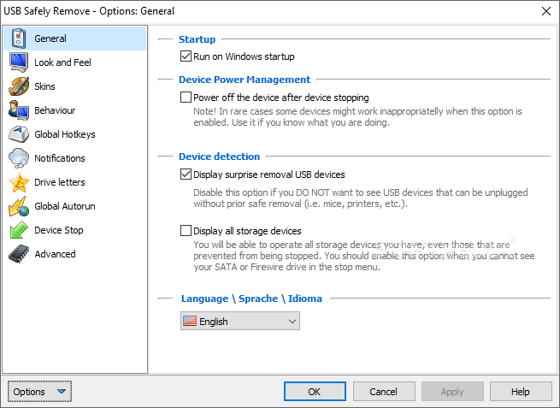Viewport: 560px width, 408px height.
Task: Open Global Autorun lightning icon
Action: (x=19, y=206)
